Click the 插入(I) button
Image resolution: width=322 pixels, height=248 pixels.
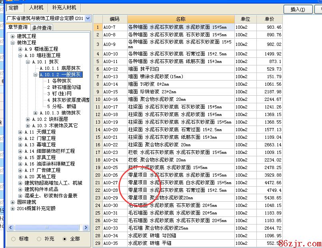click(x=298, y=9)
